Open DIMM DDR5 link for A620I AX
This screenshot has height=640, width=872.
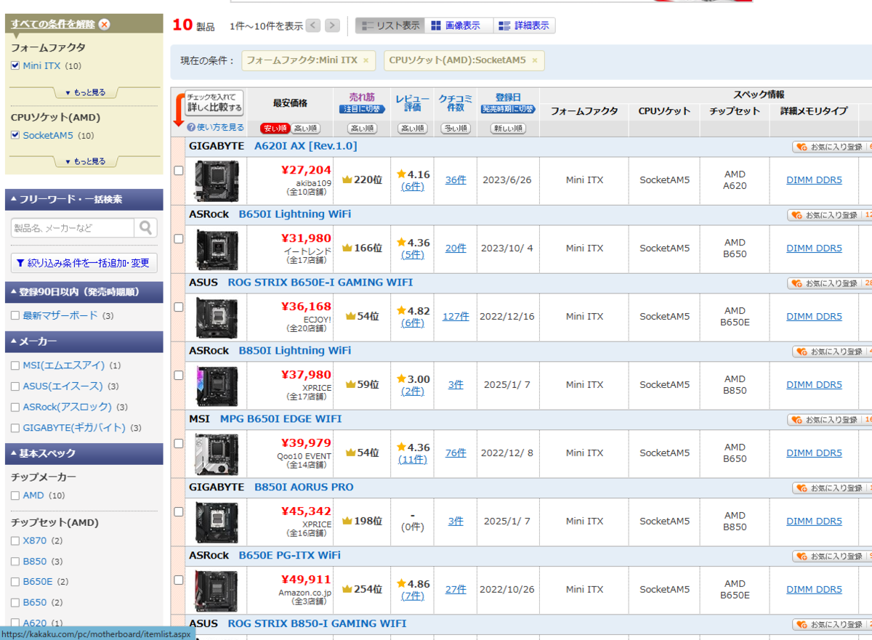pos(814,180)
